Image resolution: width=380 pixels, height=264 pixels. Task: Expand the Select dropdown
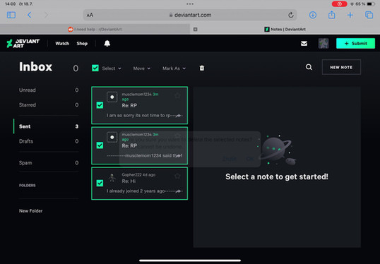[112, 68]
